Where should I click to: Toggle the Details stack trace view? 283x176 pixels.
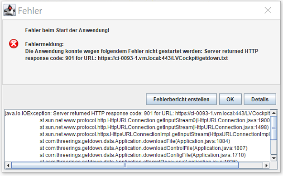pos(260,99)
